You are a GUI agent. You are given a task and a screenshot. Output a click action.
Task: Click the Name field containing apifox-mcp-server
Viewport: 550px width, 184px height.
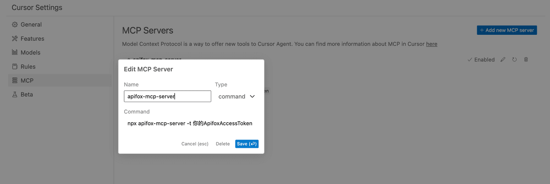[168, 96]
